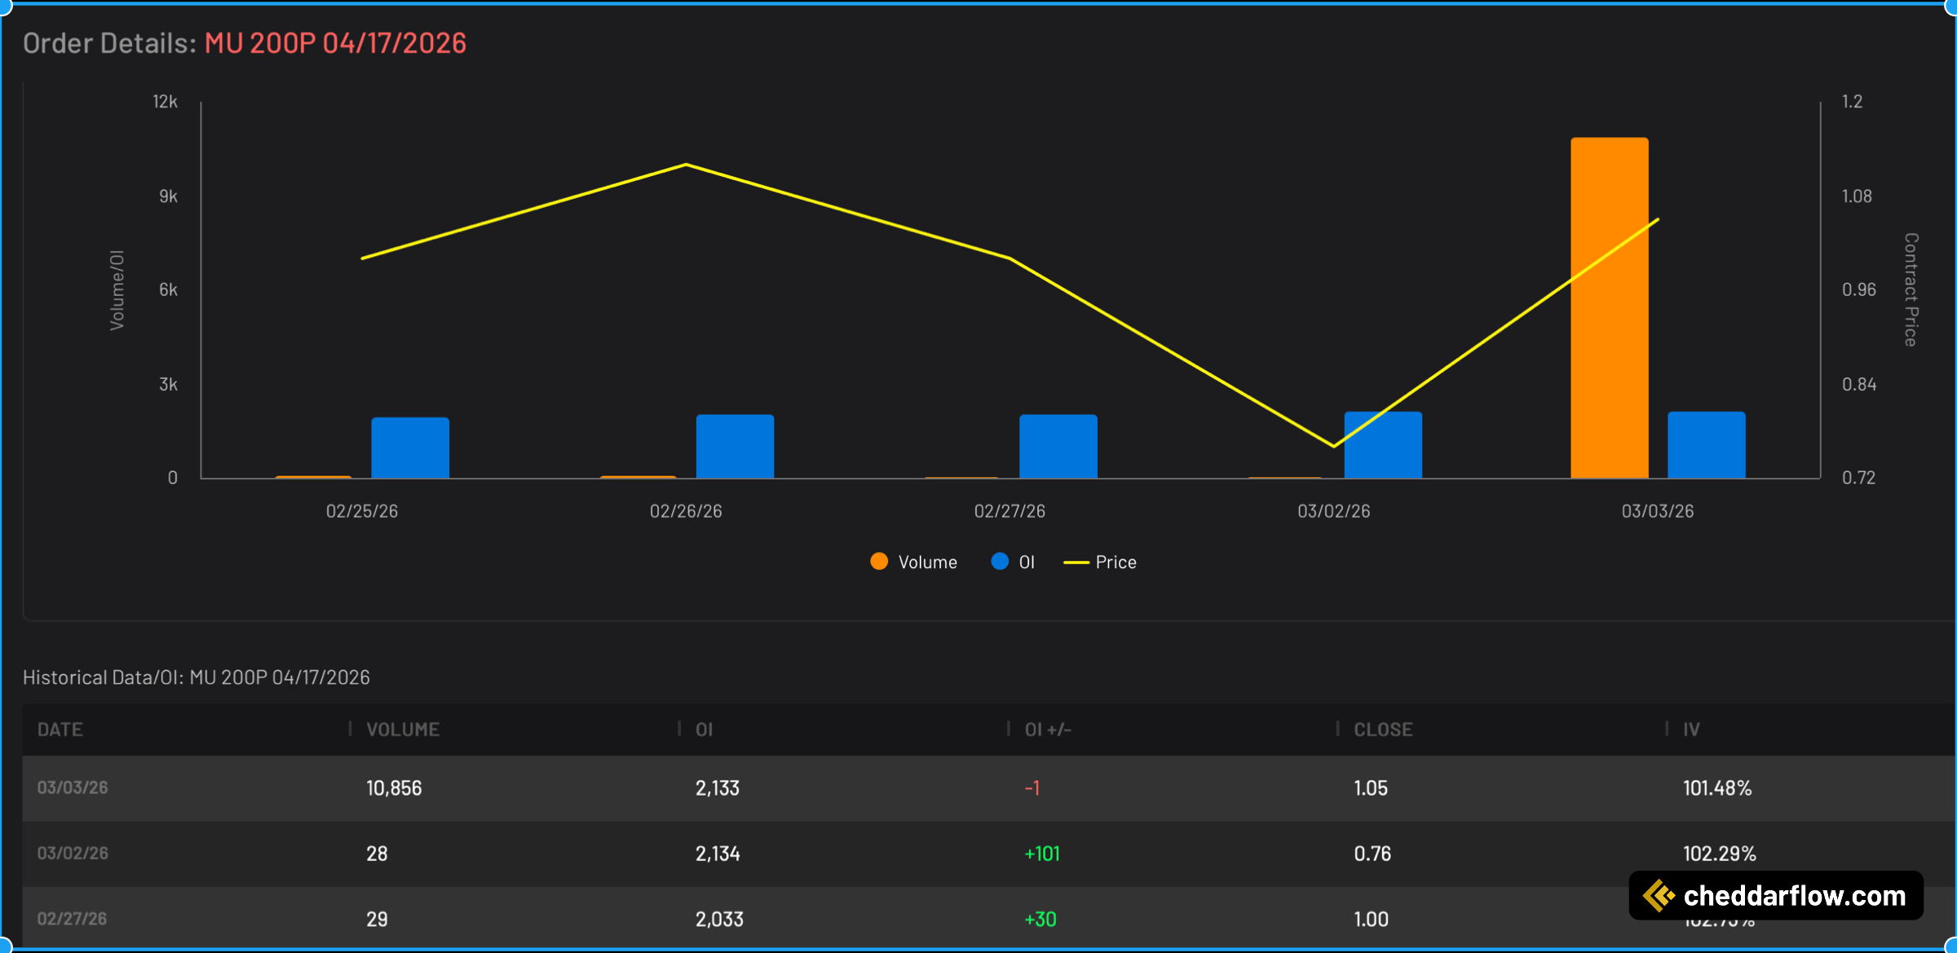Viewport: 1957px width, 953px height.
Task: Sort by the OI +/- column header
Action: [x=1048, y=730]
